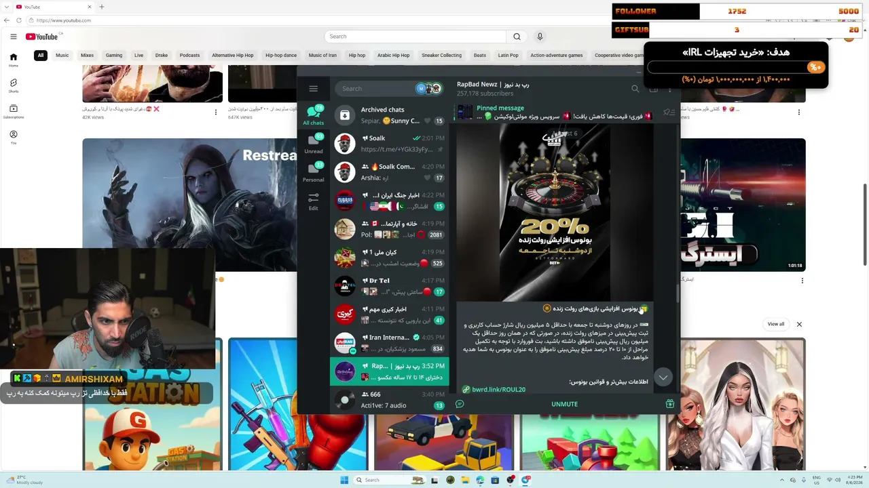Image resolution: width=869 pixels, height=488 pixels.
Task: Open Dr Tel channel chat
Action: click(389, 286)
